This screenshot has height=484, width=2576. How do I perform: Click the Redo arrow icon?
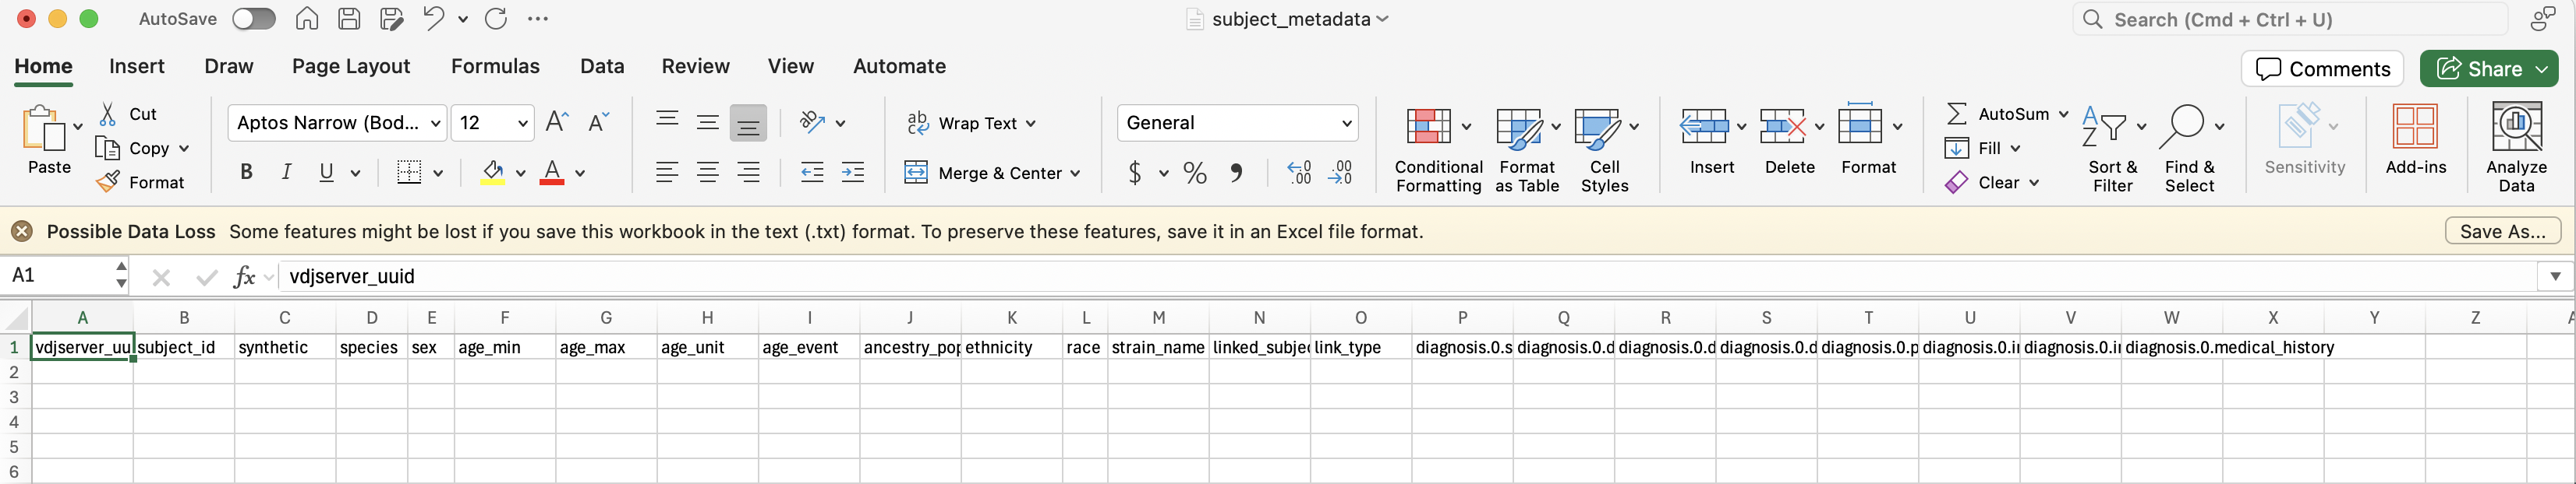pos(496,19)
